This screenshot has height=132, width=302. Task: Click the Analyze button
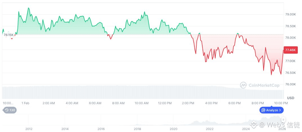coord(272,110)
